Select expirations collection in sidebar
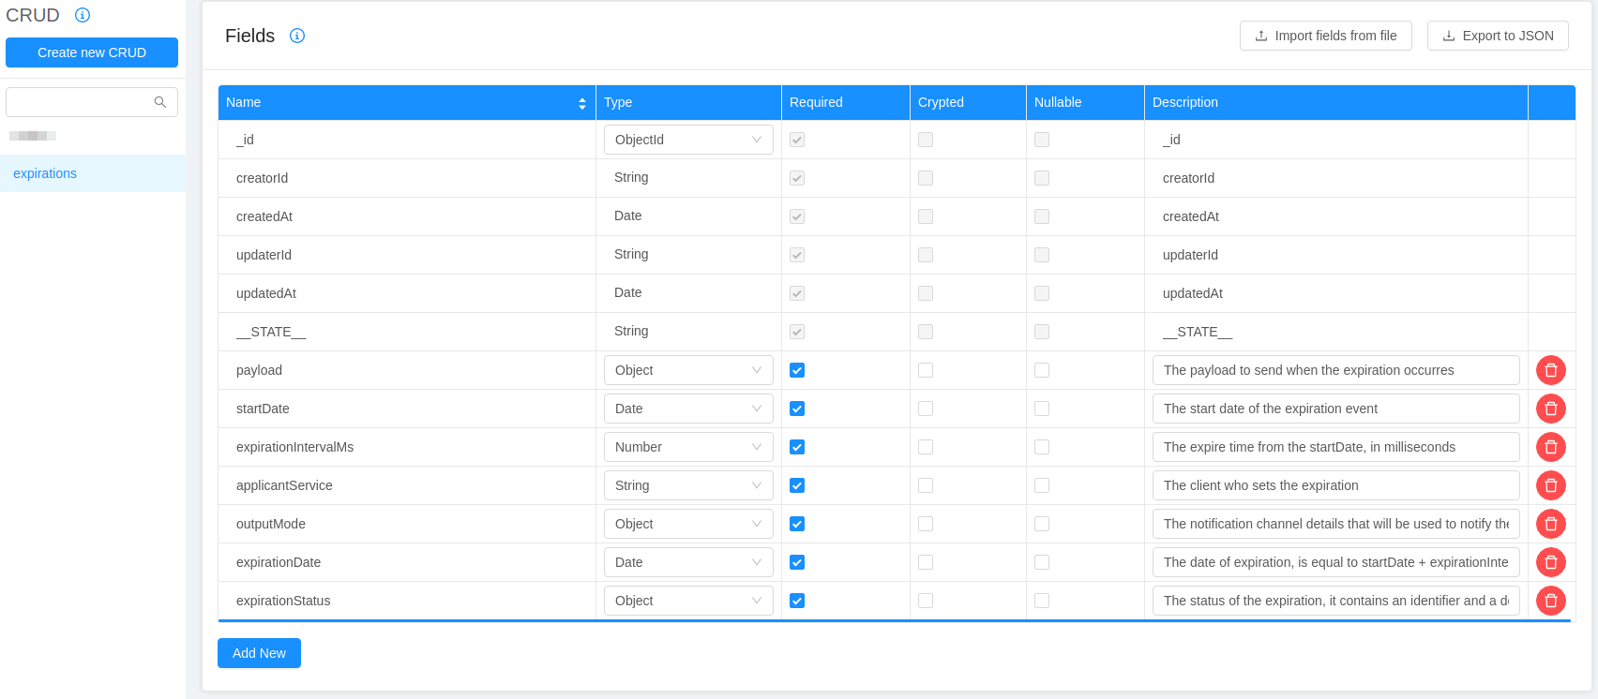 coord(45,173)
